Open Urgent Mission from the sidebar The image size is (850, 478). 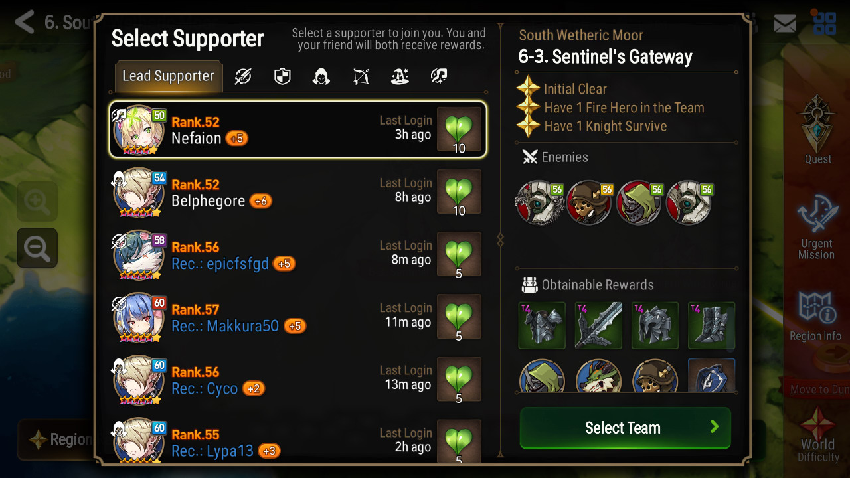click(816, 228)
